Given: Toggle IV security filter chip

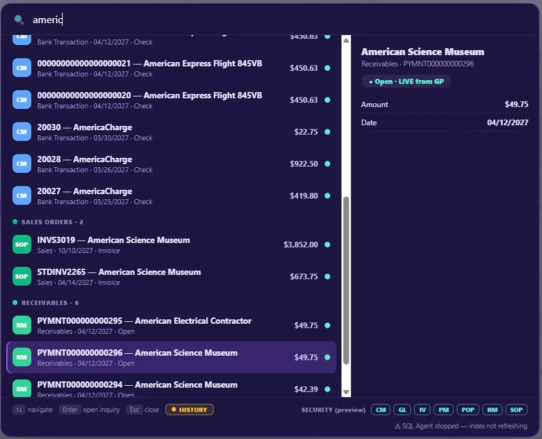Looking at the screenshot, I should (422, 410).
